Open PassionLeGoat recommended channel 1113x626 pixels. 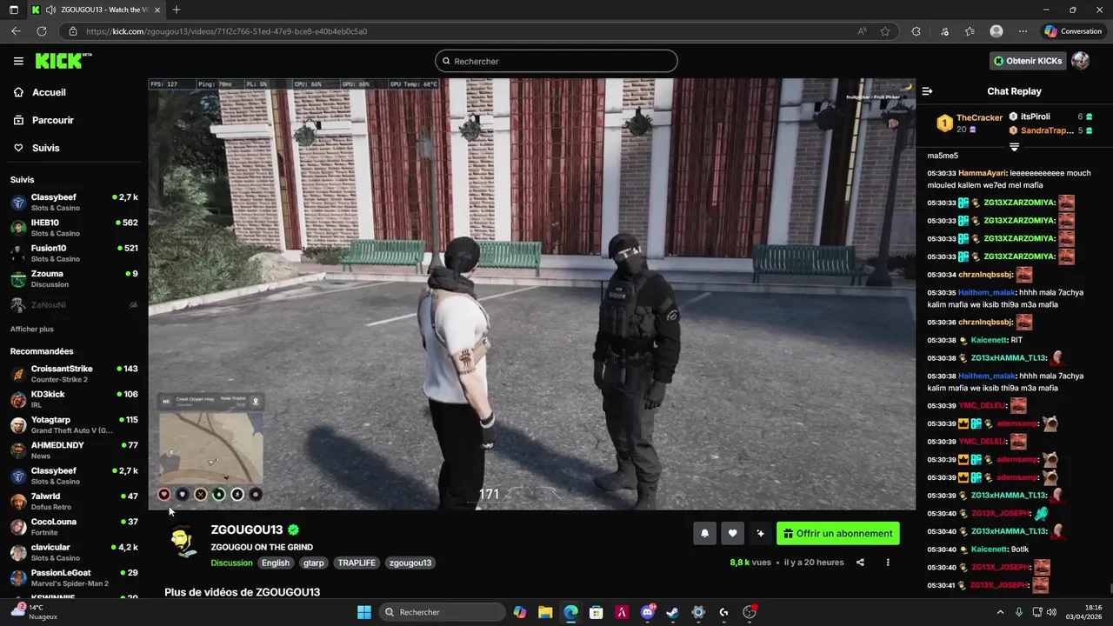pyautogui.click(x=74, y=577)
